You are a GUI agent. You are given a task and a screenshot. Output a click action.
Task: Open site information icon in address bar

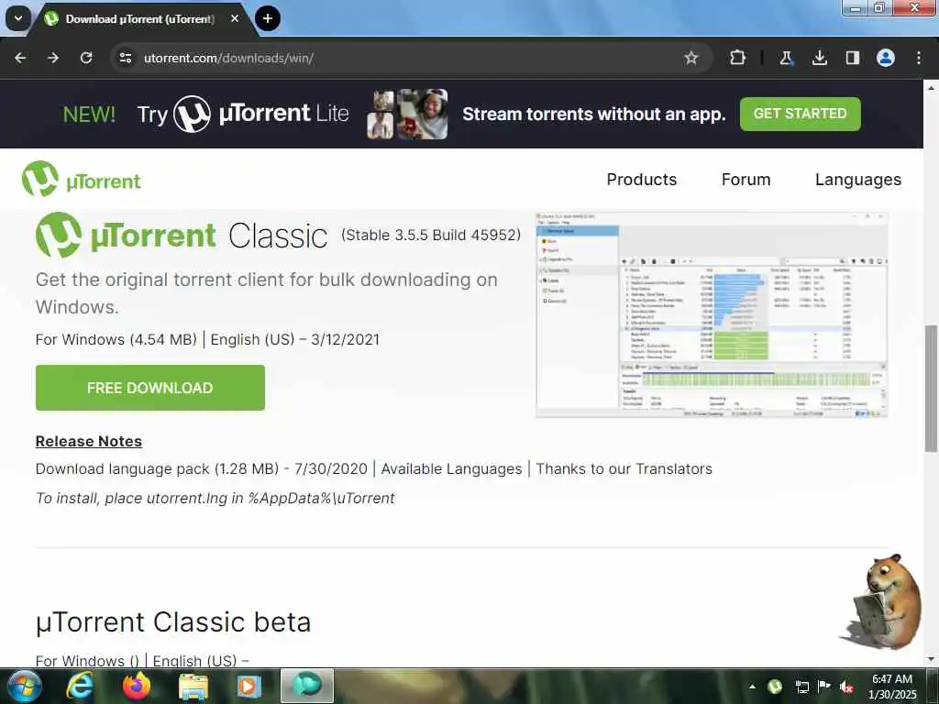coord(126,58)
